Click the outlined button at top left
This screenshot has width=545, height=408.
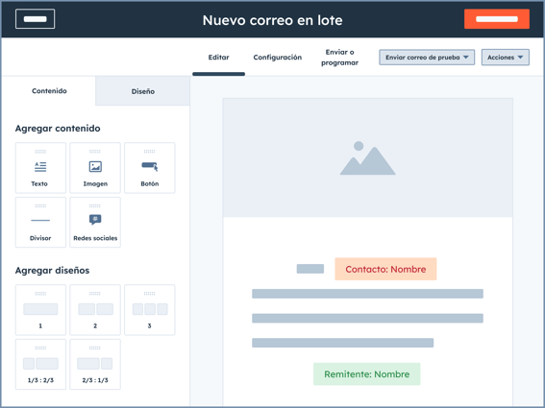tap(36, 19)
